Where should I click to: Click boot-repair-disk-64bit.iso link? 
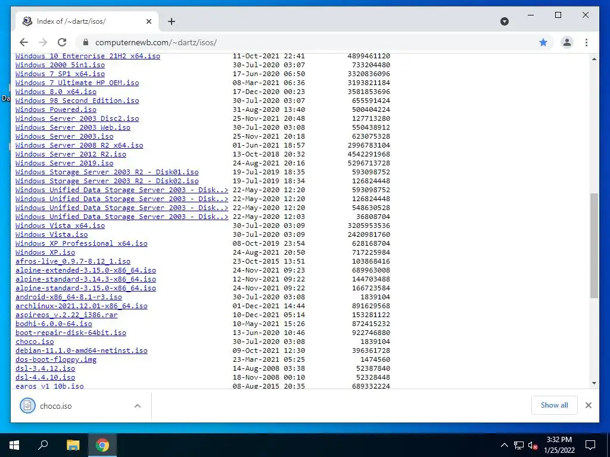71,333
